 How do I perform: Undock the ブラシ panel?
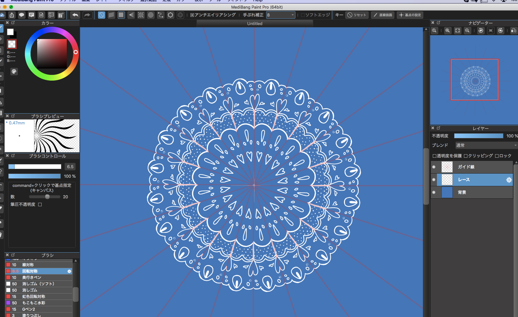pyautogui.click(x=13, y=255)
